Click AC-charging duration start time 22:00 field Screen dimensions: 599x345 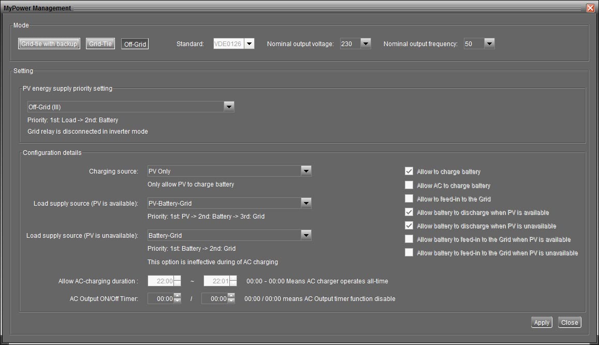point(161,281)
